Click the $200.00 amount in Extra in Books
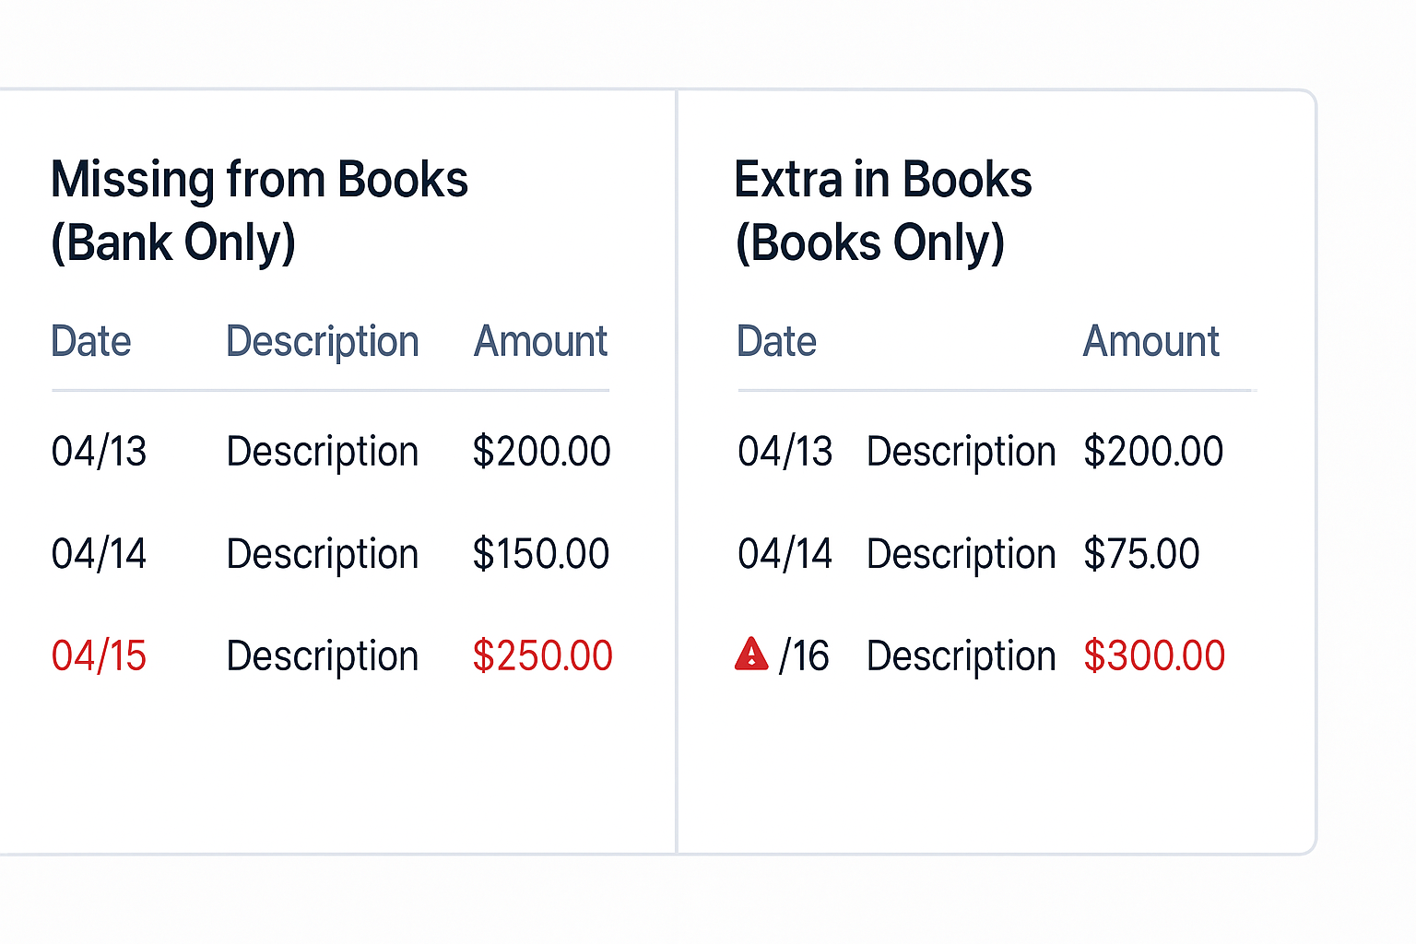The height and width of the screenshot is (944, 1416). 1153,451
